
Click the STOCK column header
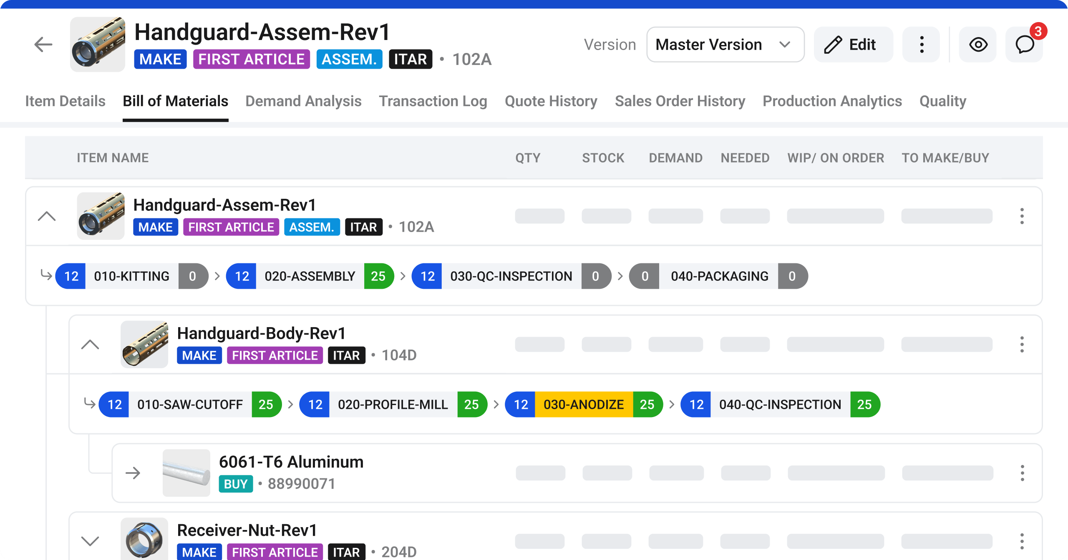click(603, 158)
